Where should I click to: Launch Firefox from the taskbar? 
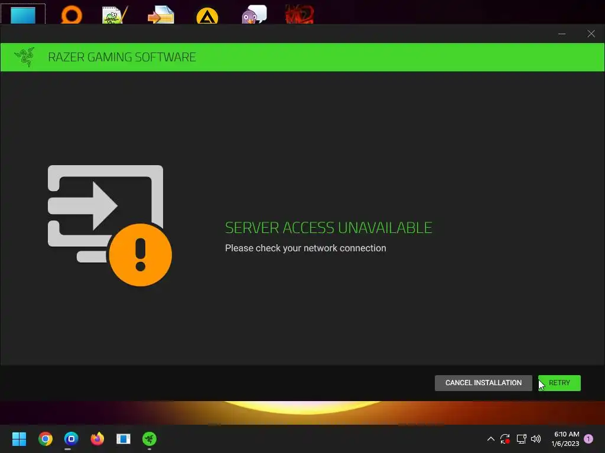[x=97, y=439]
